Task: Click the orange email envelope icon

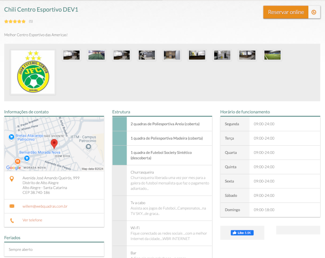Action: pos(12,206)
